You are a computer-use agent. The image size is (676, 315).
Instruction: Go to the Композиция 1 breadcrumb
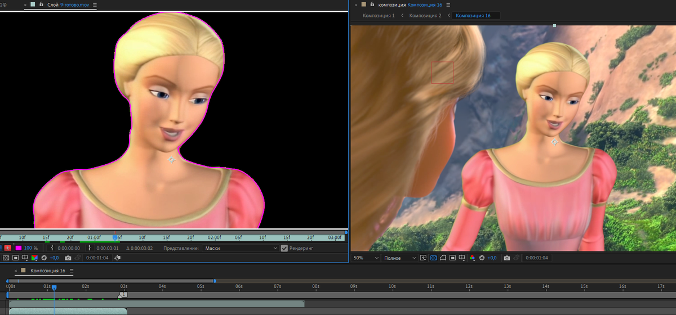[x=379, y=16]
